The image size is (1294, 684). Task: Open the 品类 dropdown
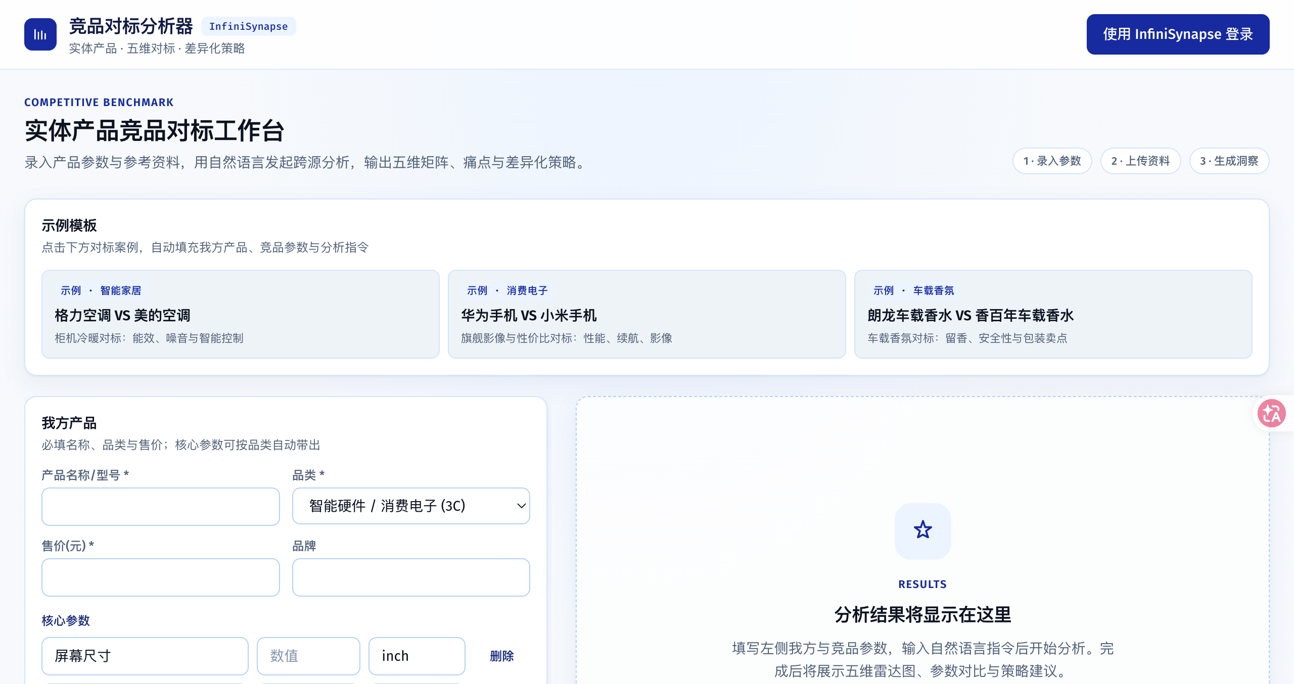click(411, 506)
